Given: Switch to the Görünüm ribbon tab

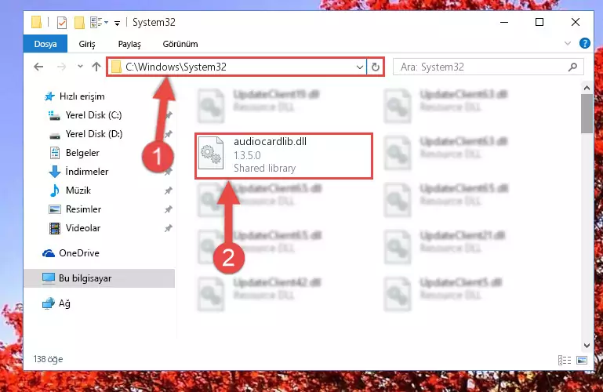Looking at the screenshot, I should pos(180,44).
